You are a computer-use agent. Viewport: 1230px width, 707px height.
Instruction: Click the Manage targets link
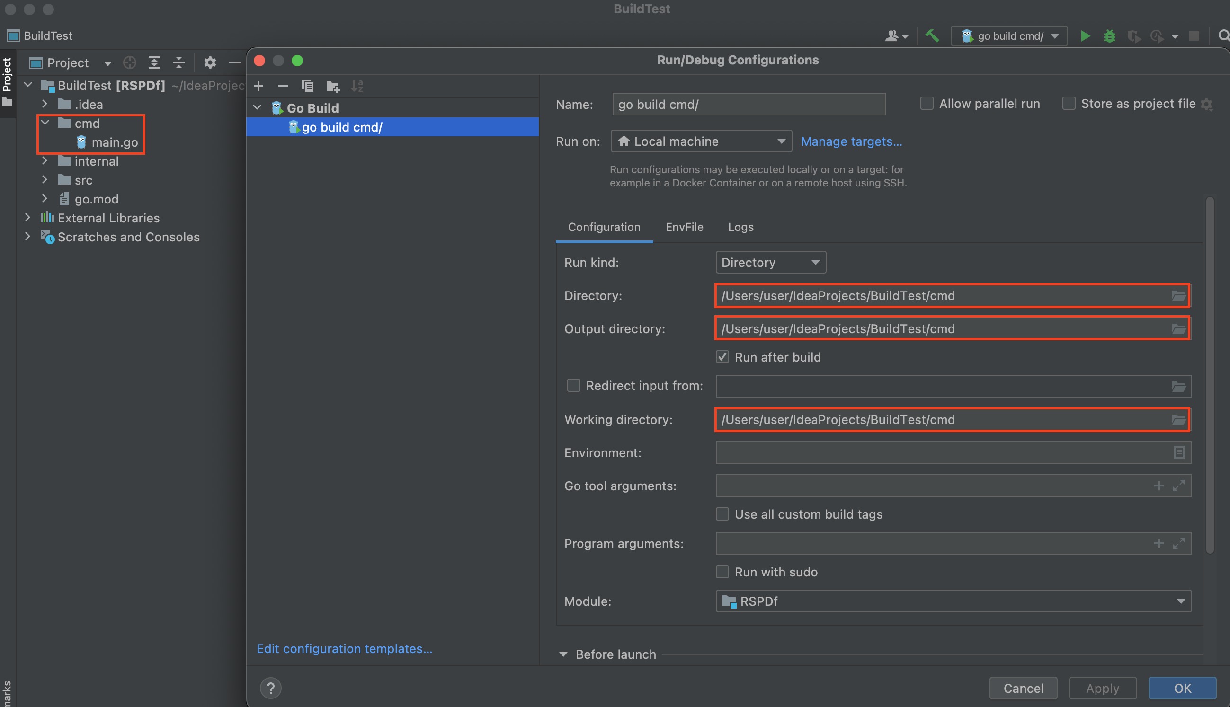(851, 141)
